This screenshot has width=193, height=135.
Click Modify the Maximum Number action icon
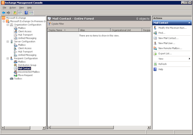pos(155,28)
